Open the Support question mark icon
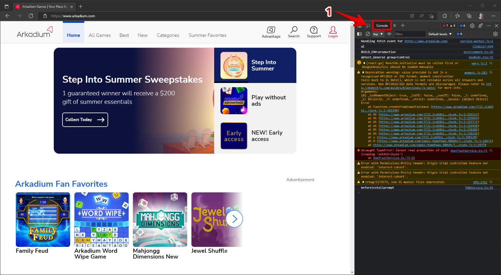 (314, 30)
